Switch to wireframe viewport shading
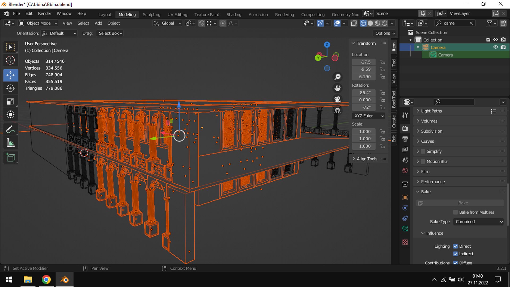The width and height of the screenshot is (510, 287). pos(363,23)
